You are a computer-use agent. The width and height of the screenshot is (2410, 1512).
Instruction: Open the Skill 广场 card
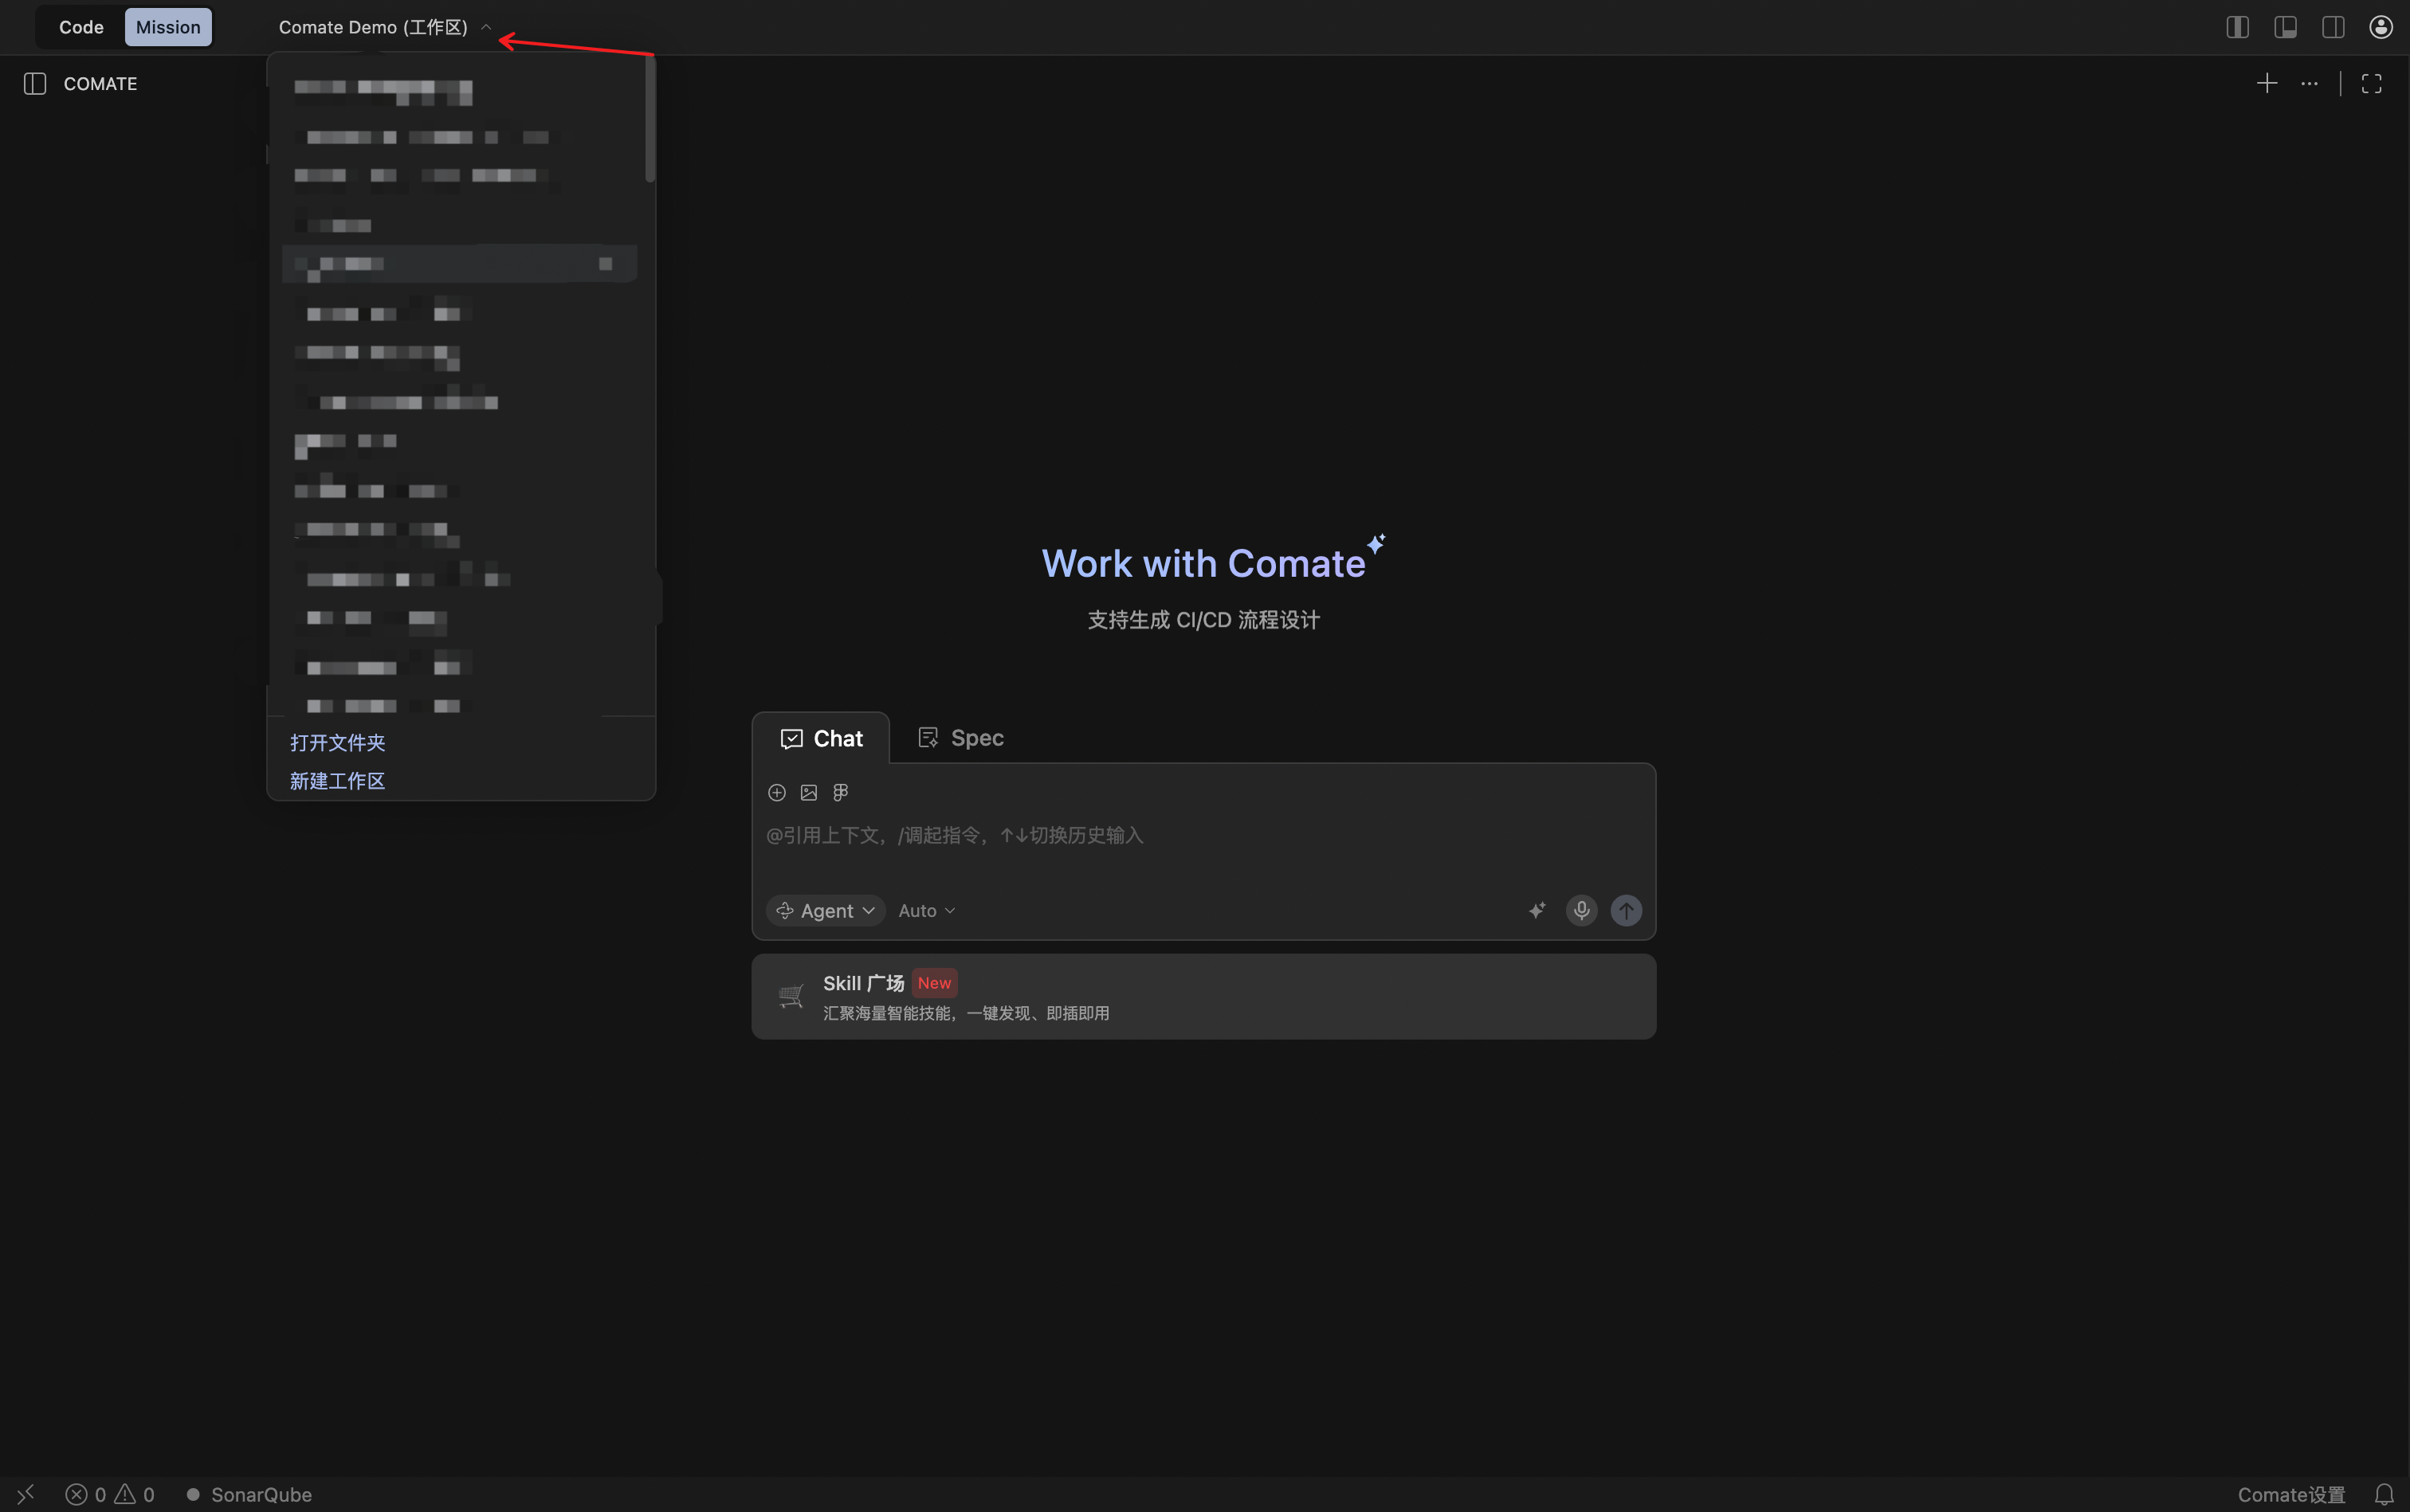click(x=1203, y=997)
